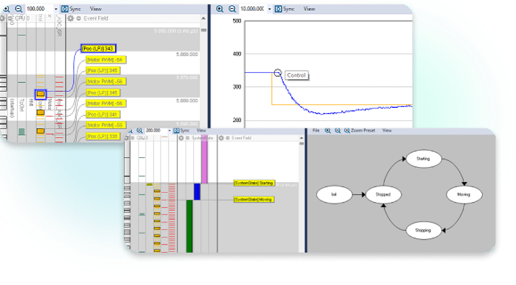Zoom out on the state machine graph
This screenshot has width=516, height=285.
click(337, 131)
